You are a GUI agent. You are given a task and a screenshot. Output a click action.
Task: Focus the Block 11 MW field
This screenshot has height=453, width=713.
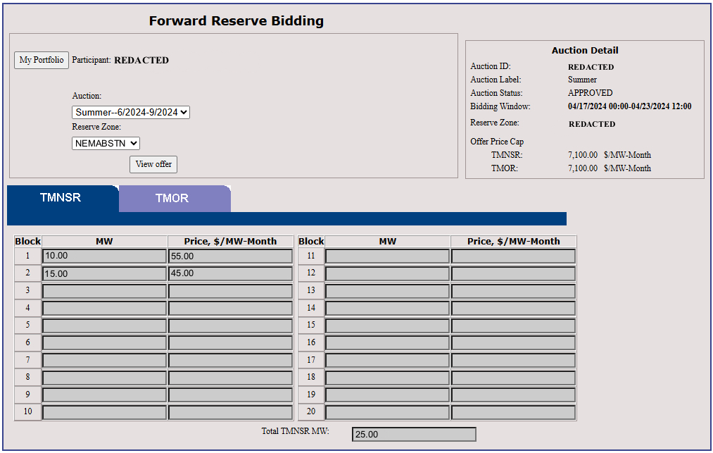387,256
